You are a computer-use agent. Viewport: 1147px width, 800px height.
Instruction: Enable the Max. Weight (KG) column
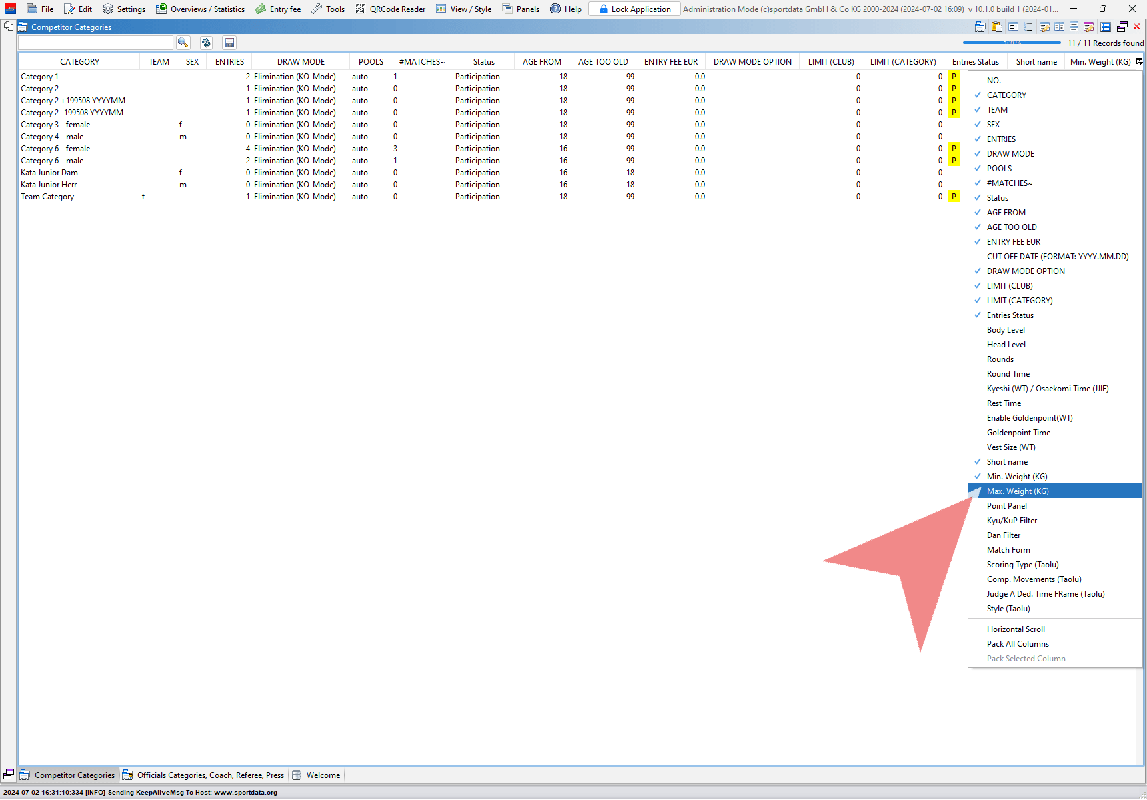pyautogui.click(x=1018, y=491)
